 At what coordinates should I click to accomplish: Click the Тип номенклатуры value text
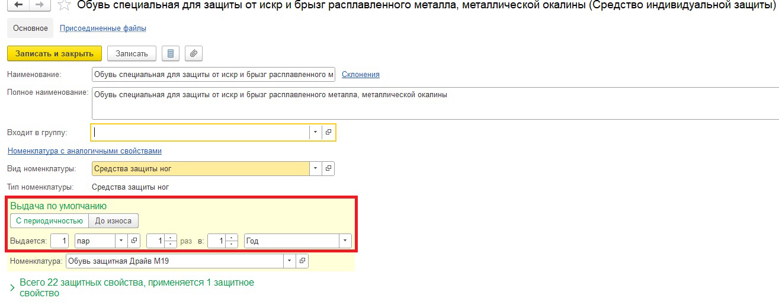tap(130, 187)
